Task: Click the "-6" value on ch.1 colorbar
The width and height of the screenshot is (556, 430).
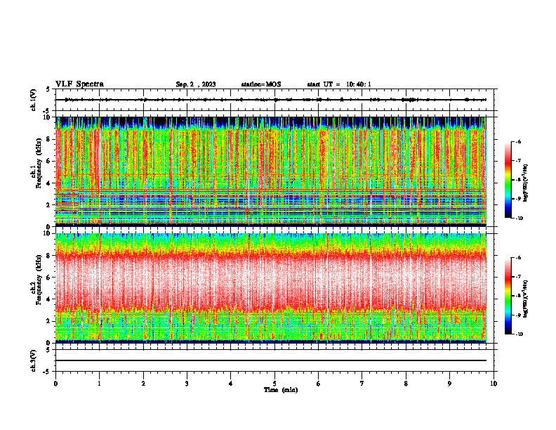Action: point(518,142)
